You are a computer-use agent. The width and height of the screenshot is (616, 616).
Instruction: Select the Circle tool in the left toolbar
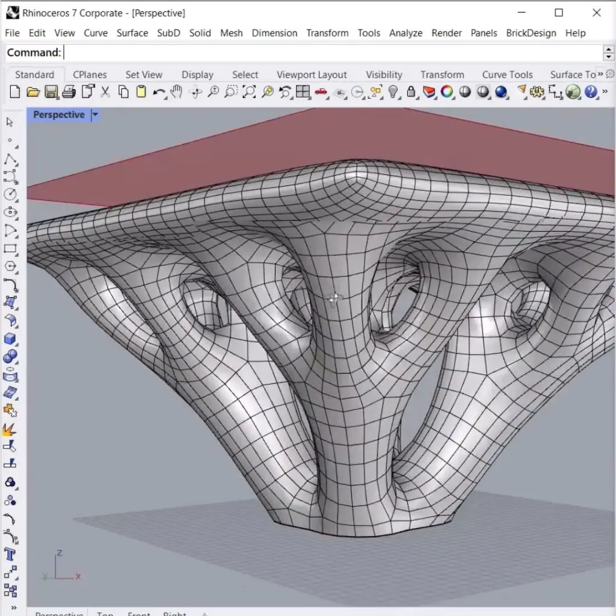click(10, 194)
